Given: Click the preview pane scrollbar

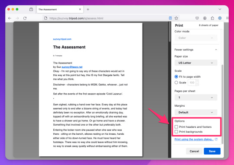Looking at the screenshot, I should click(x=170, y=32).
